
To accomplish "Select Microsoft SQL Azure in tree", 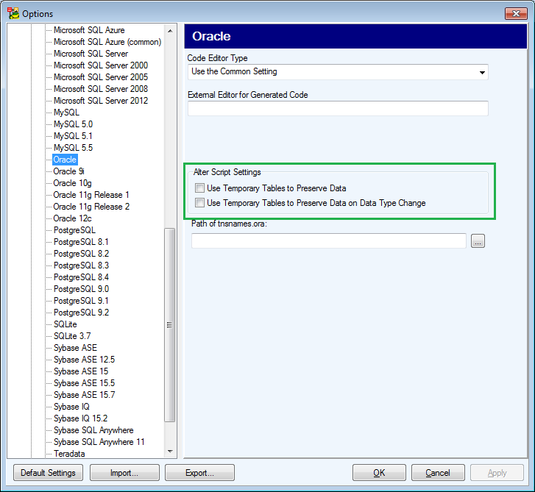I will tap(89, 30).
